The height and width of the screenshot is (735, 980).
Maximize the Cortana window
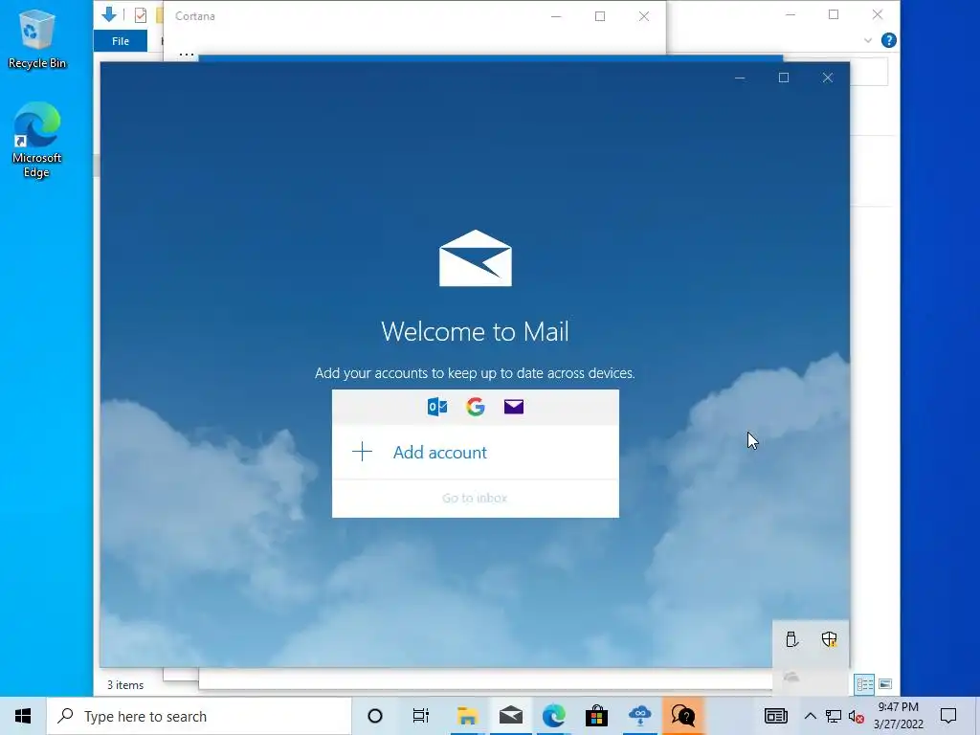[600, 16]
